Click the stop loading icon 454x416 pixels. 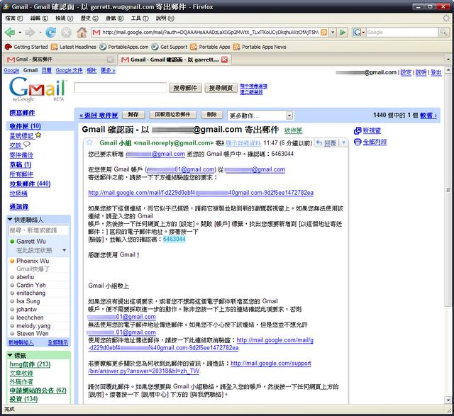click(66, 33)
